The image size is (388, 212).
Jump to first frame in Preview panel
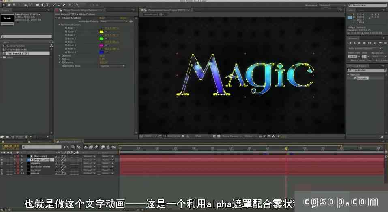tap(350, 43)
